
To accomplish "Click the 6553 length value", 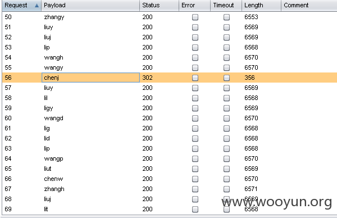I will [x=251, y=17].
